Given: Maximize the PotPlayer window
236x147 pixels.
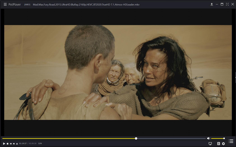Looking at the screenshot, I should pos(222,4).
